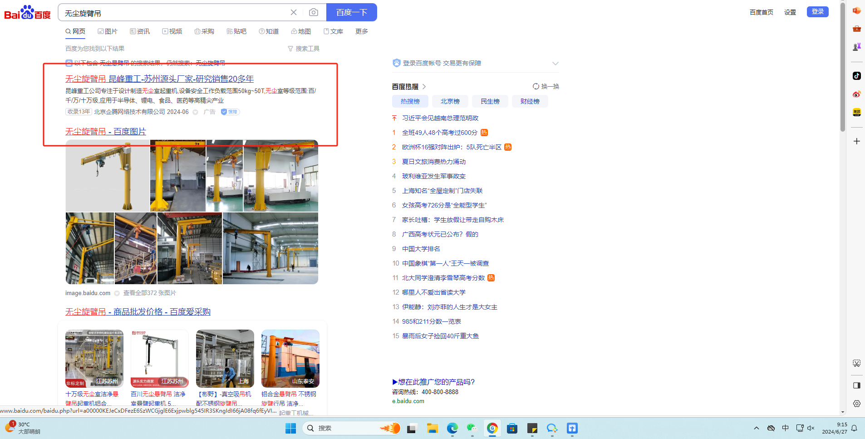Switch to the 图片 search tab
The image size is (865, 439).
(108, 31)
